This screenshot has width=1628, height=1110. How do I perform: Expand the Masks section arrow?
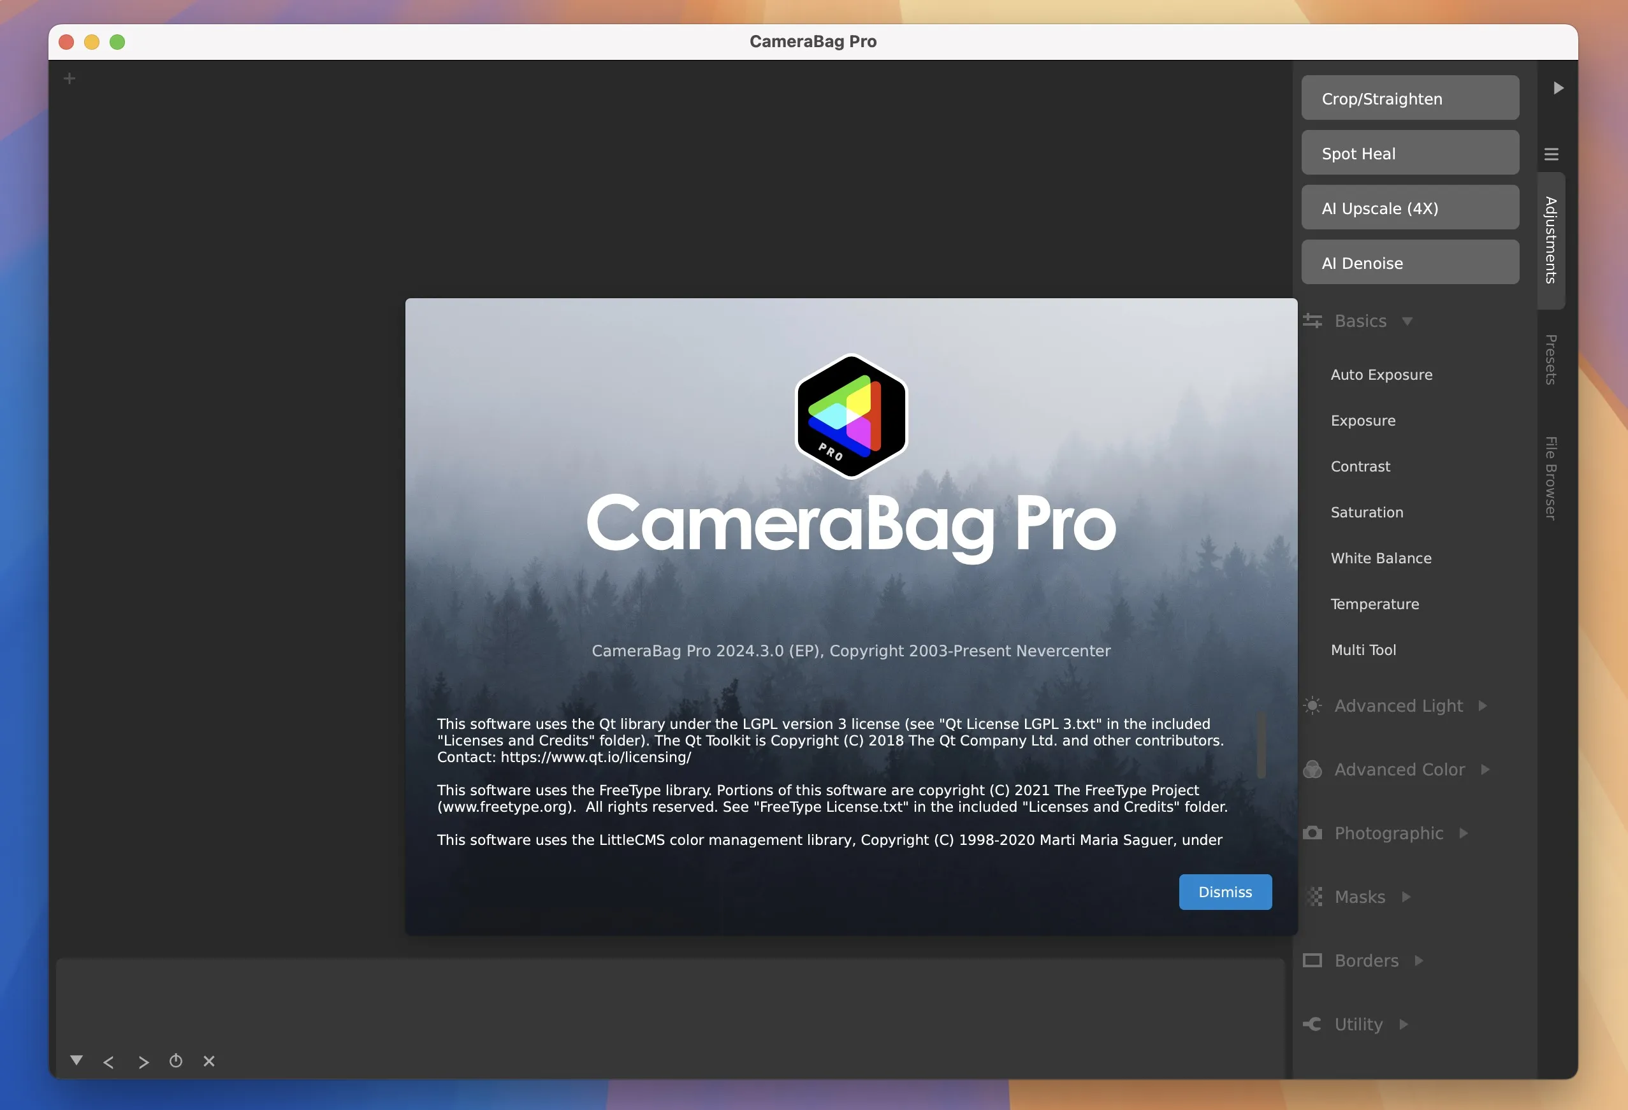1406,897
